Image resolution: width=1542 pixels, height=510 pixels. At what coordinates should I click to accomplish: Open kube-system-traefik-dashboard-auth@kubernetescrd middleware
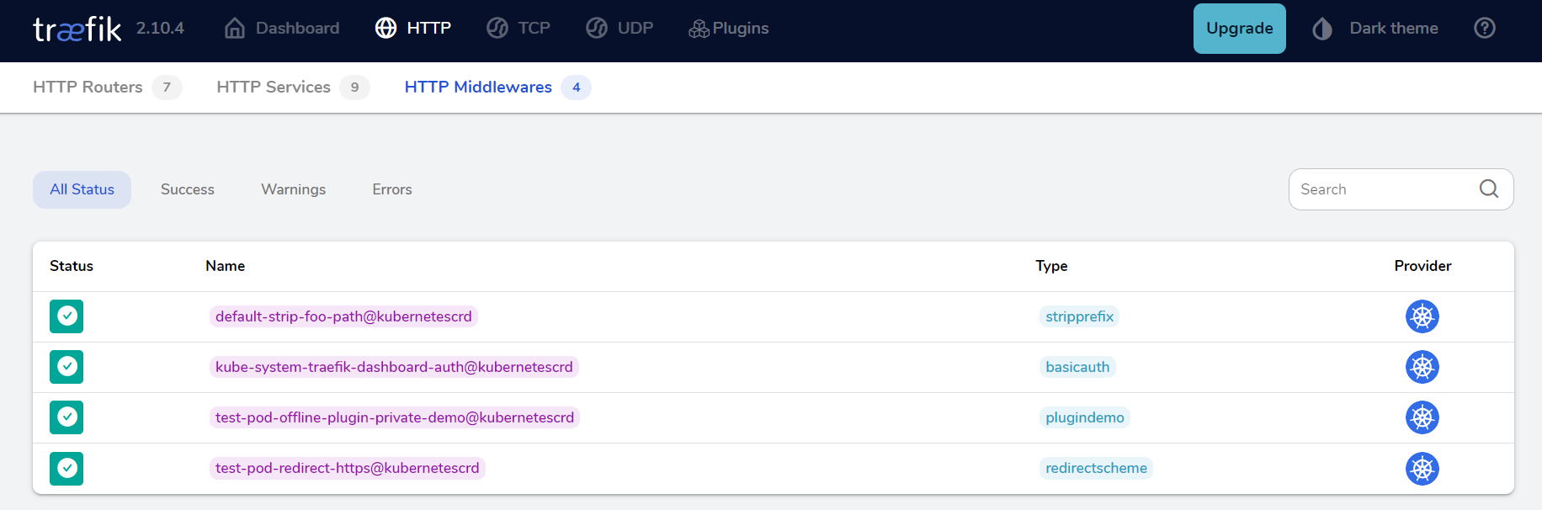tap(394, 367)
